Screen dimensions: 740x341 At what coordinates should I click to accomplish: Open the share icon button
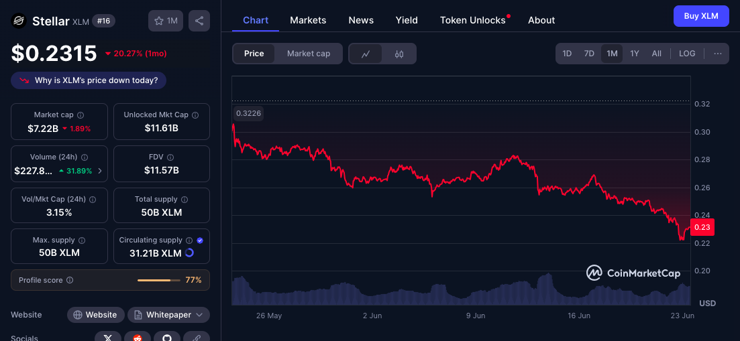click(x=199, y=21)
